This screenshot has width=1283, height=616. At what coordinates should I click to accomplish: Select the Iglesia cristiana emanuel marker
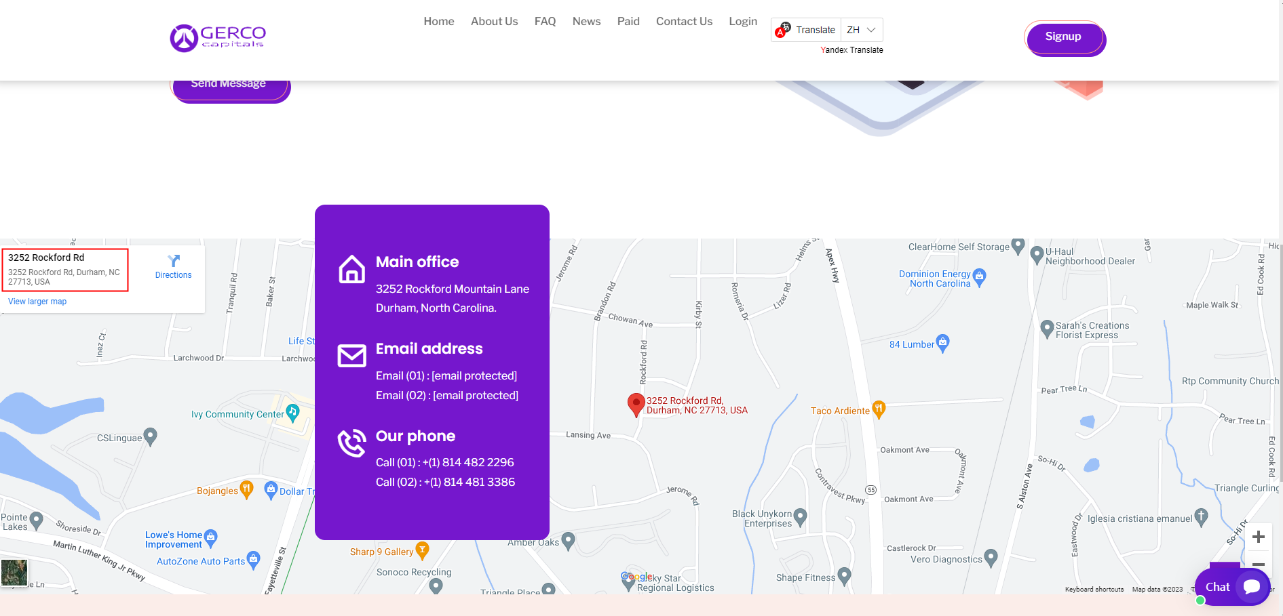click(x=1201, y=517)
